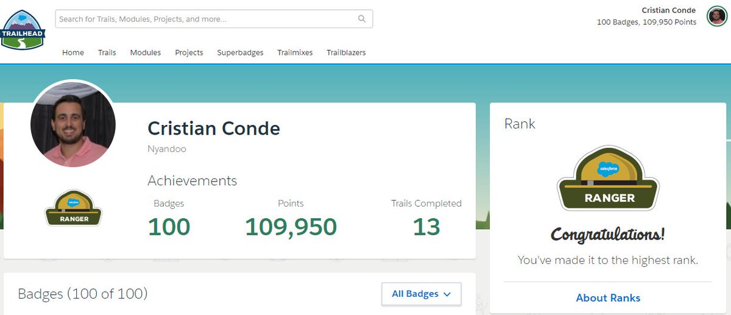Click the Points label under Achievements
Image resolution: width=731 pixels, height=315 pixels.
[291, 204]
